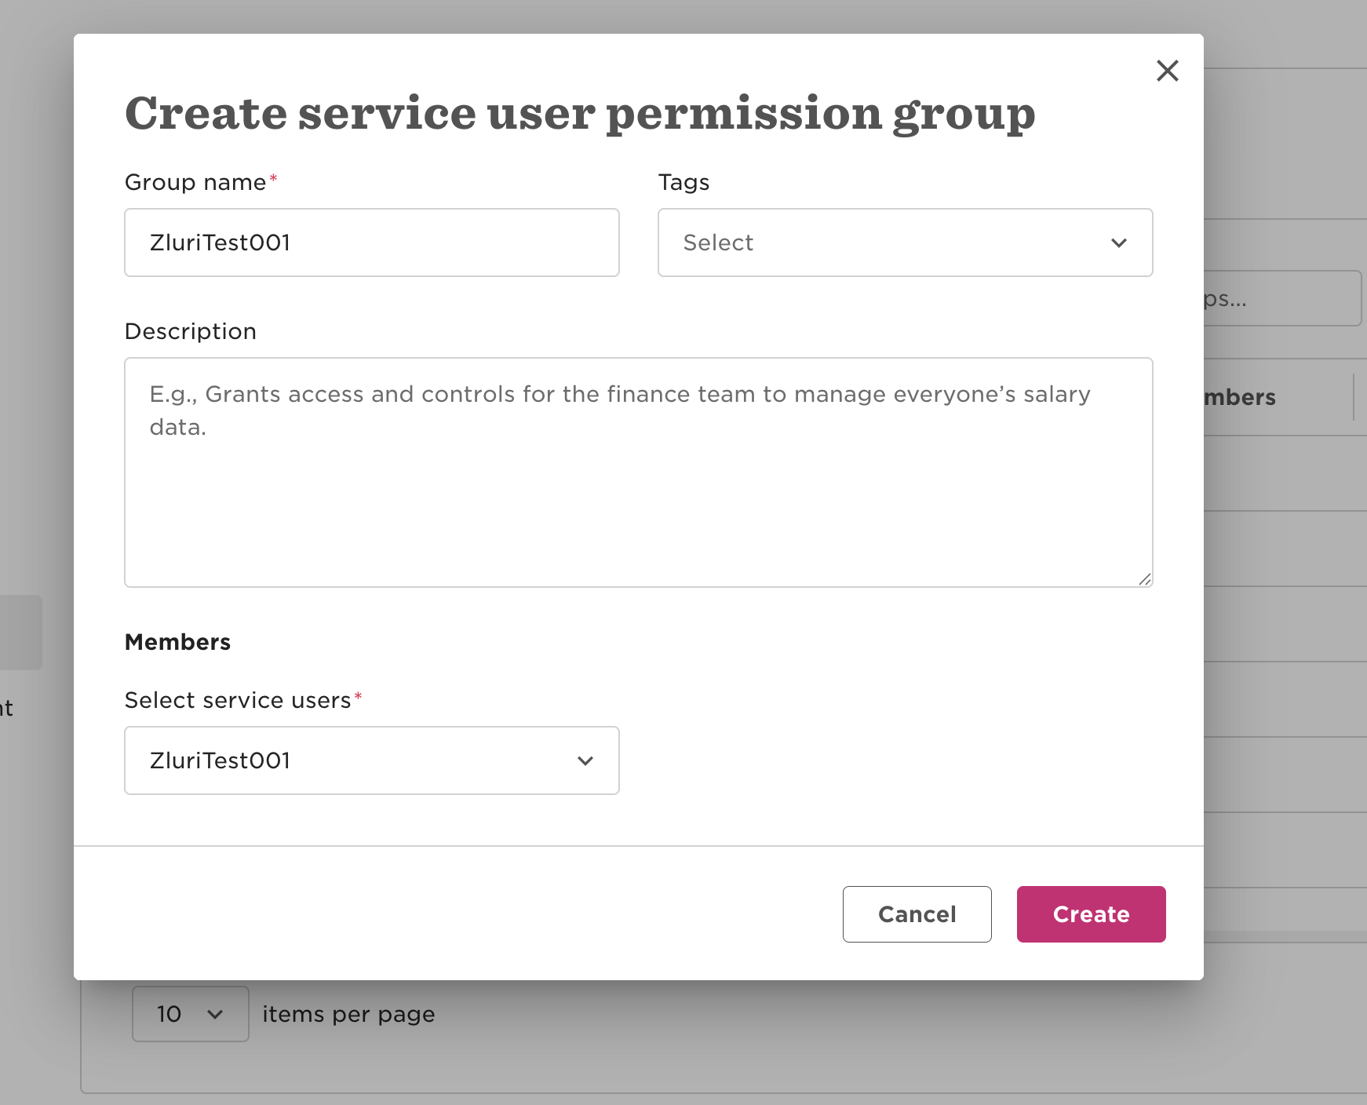
Task: Click the Cancel button
Action: (917, 914)
